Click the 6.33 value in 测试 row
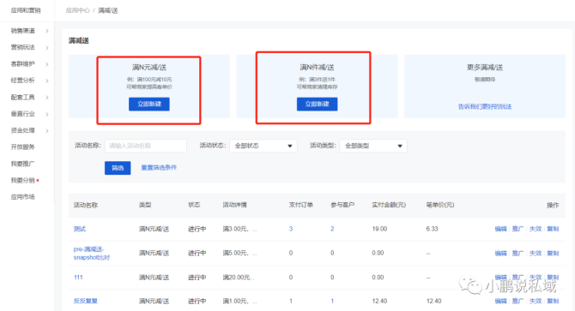 (432, 229)
